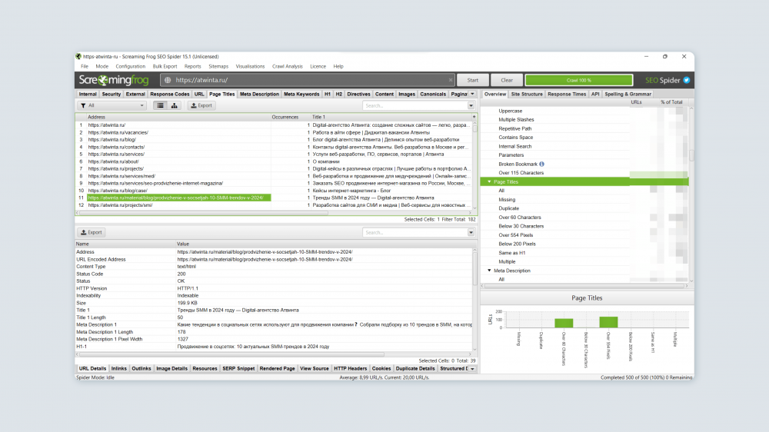
Task: Select Over 115 Characters tree item
Action: (521, 173)
